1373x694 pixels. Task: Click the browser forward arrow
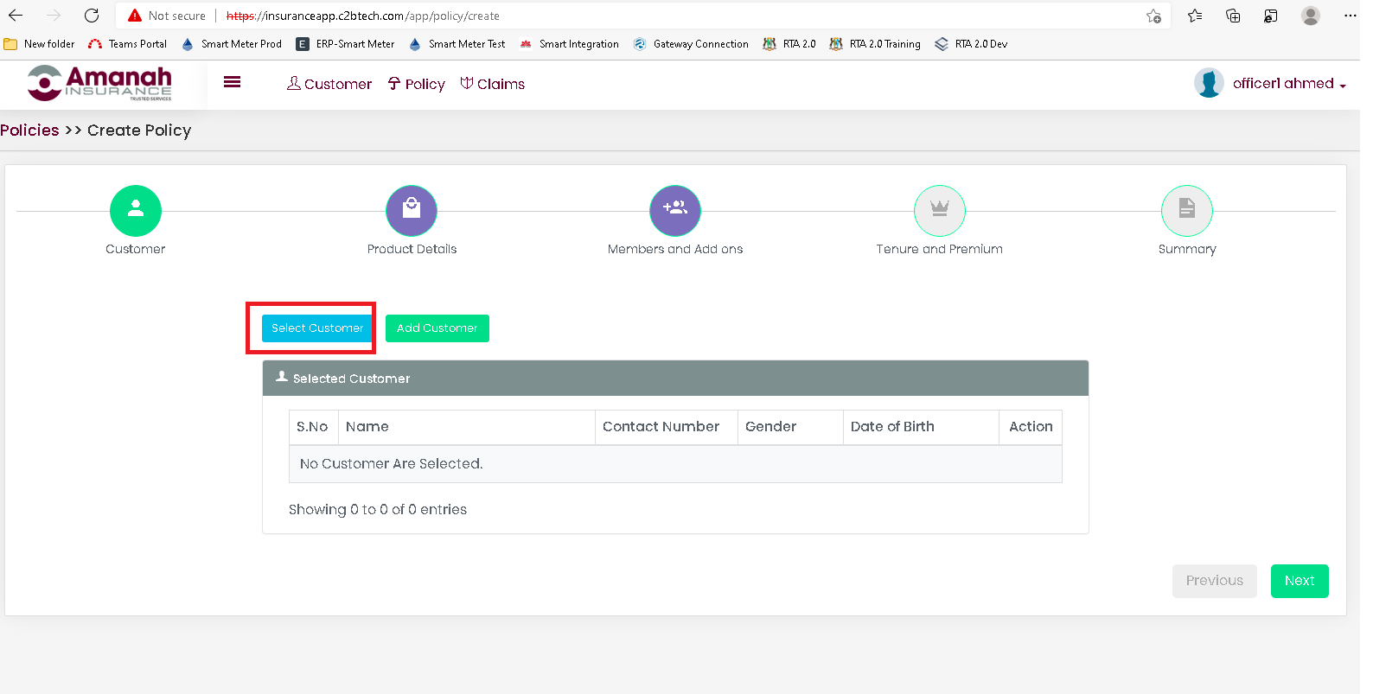point(54,16)
